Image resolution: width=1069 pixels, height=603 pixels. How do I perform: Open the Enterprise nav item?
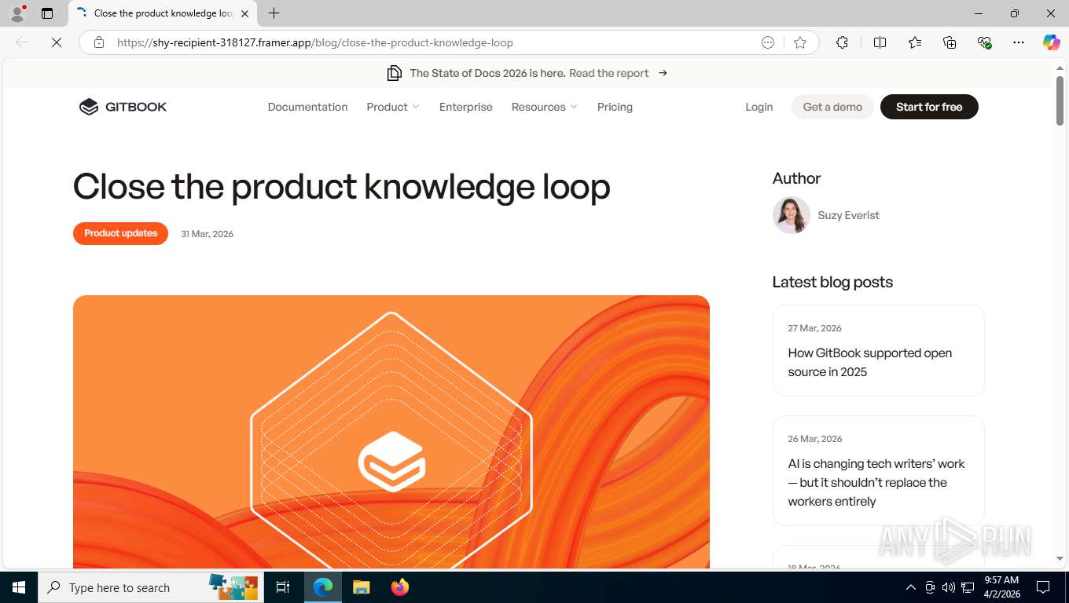click(466, 107)
